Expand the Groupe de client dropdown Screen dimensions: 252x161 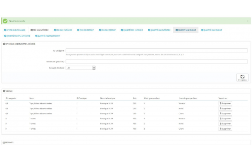click(x=81, y=68)
